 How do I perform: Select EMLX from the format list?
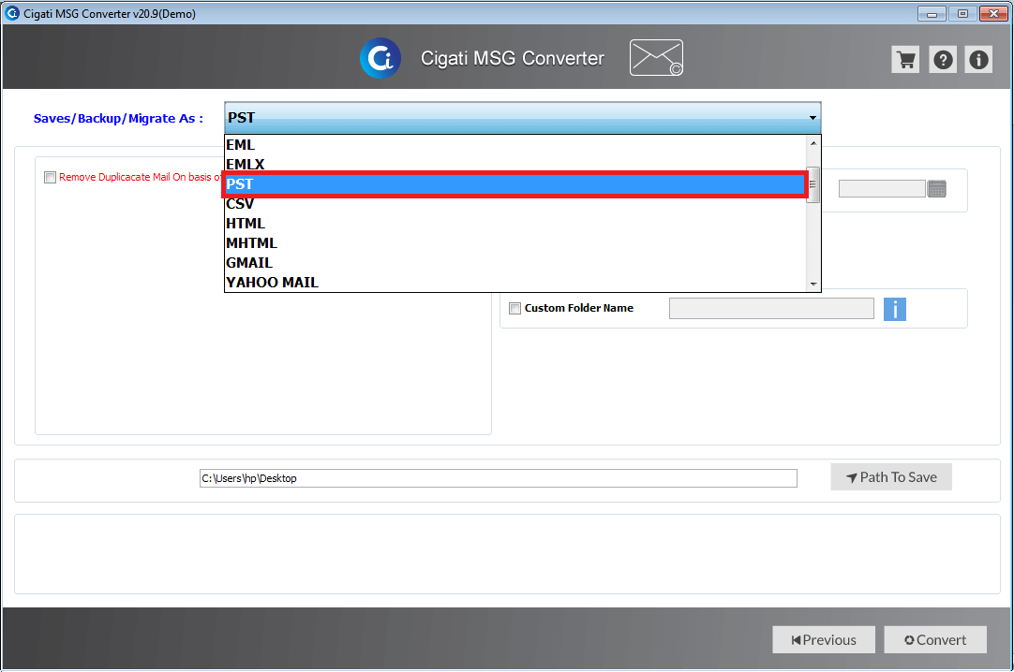pos(515,164)
